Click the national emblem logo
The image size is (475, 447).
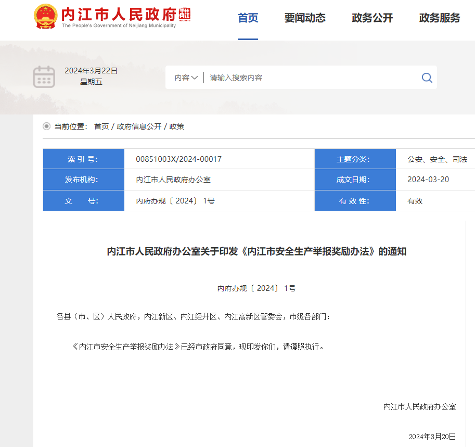click(46, 17)
